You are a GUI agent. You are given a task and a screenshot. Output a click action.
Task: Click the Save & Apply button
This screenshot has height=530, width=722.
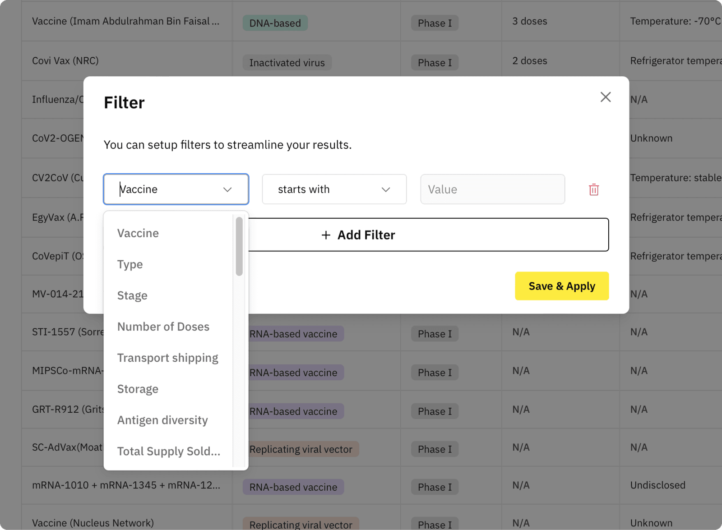(562, 286)
